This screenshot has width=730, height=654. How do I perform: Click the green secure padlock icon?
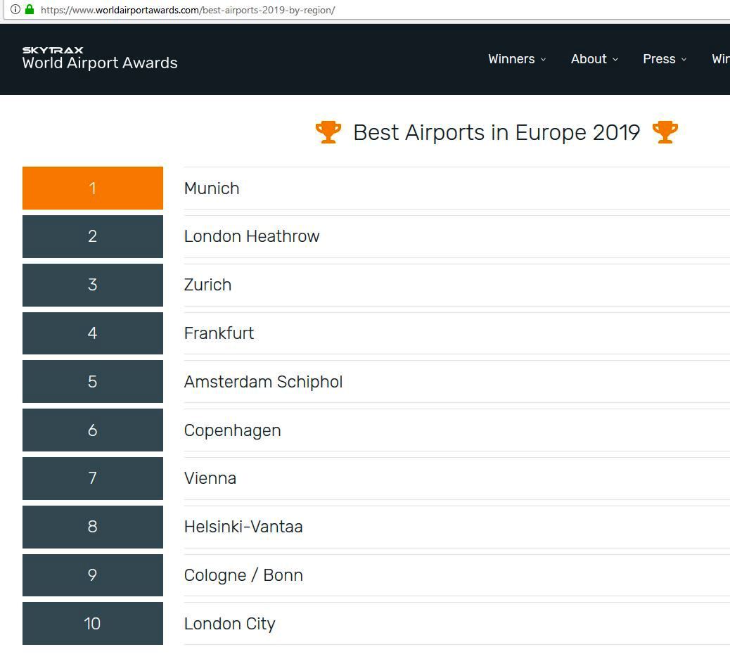tap(30, 9)
